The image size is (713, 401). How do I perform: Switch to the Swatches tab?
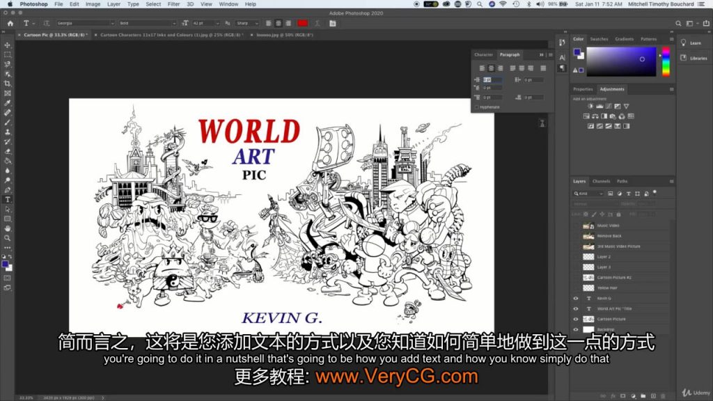[599, 39]
